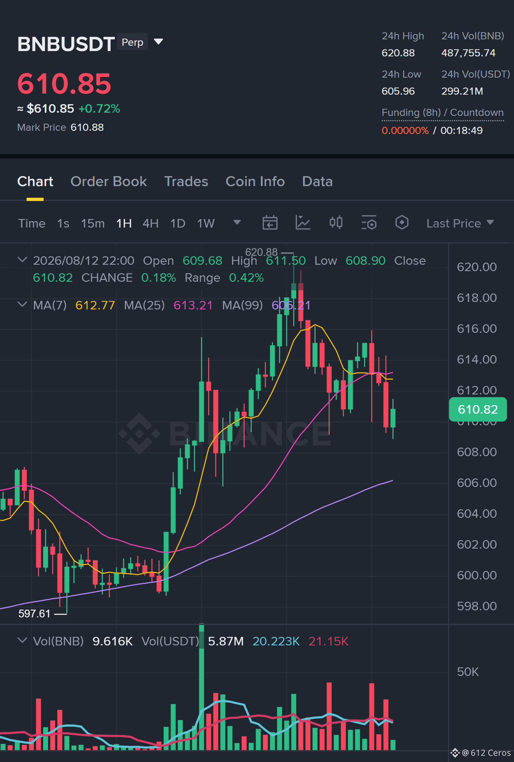Click the hexagon chart preferences icon
514x762 pixels.
(x=402, y=223)
